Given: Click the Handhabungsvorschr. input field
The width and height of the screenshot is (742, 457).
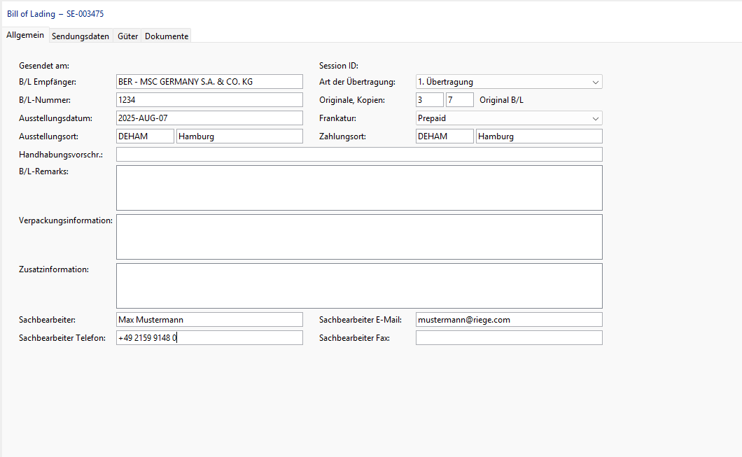Looking at the screenshot, I should pyautogui.click(x=359, y=154).
